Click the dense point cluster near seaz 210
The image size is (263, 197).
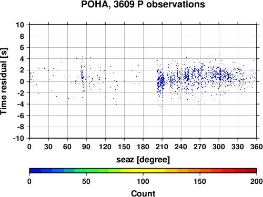pos(161,81)
